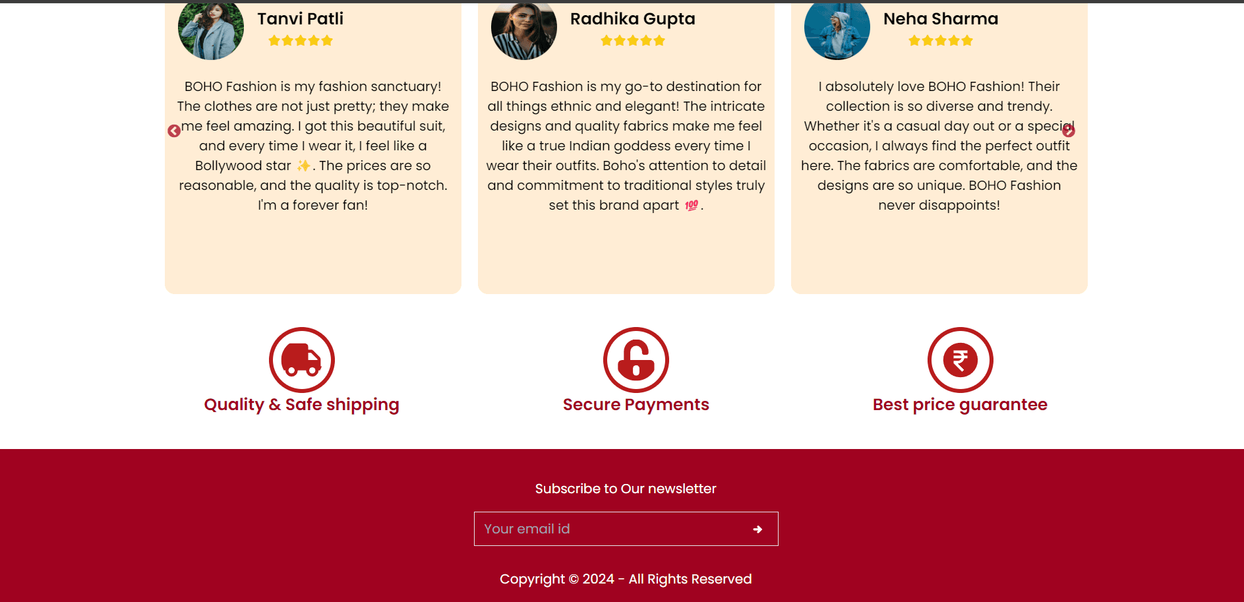Click the padlock secure payments icon

coord(636,360)
